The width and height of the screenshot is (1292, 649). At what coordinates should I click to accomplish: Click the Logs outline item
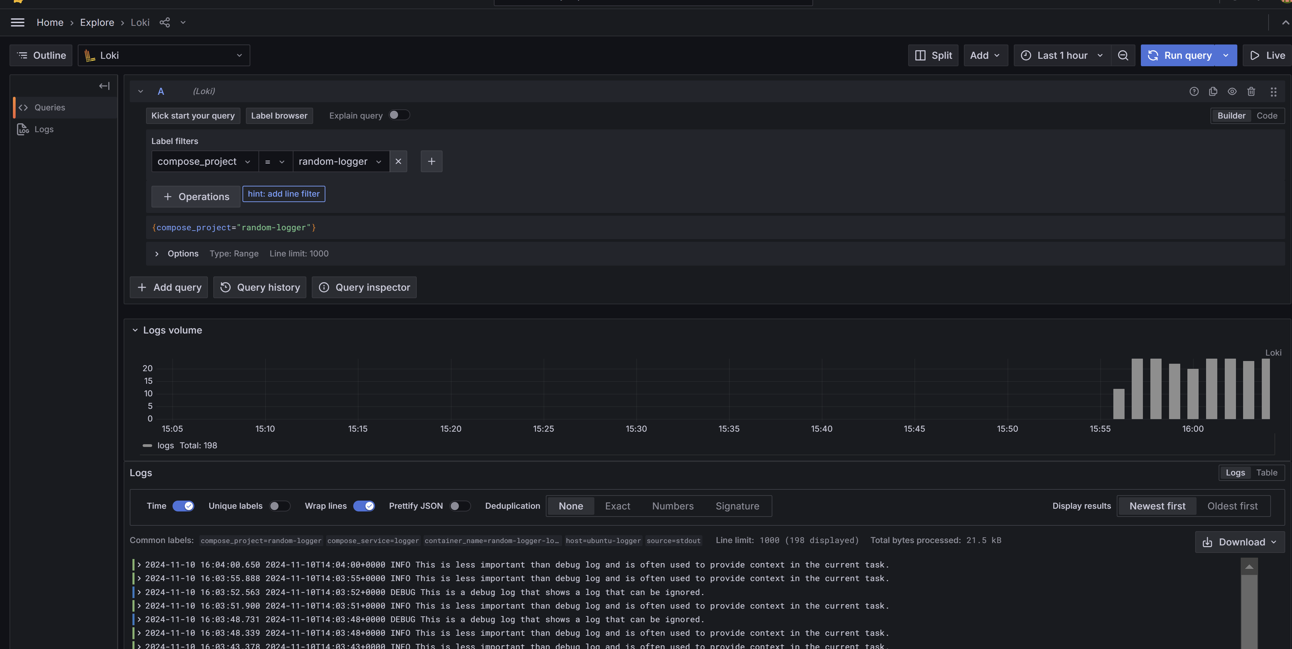pyautogui.click(x=65, y=129)
